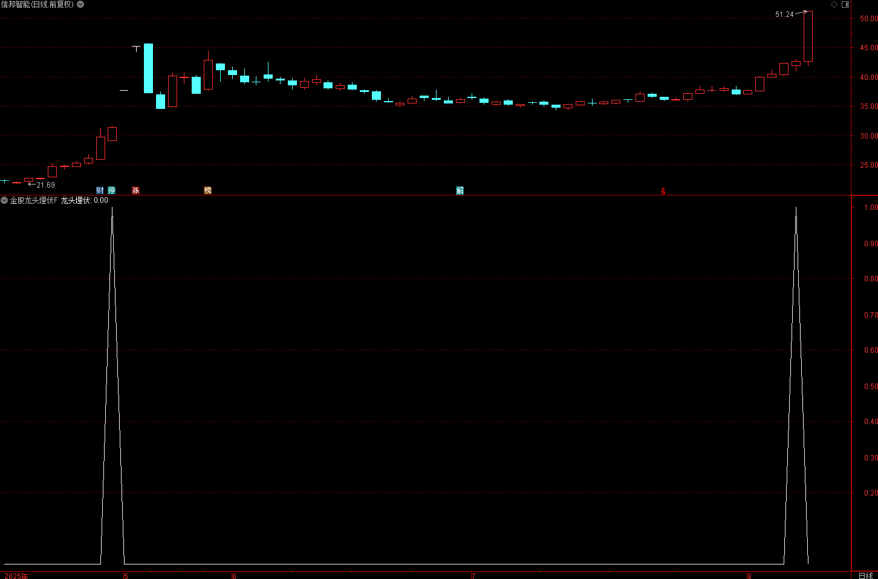
Task: Click the month 6 marker on time axis
Action: [x=234, y=575]
